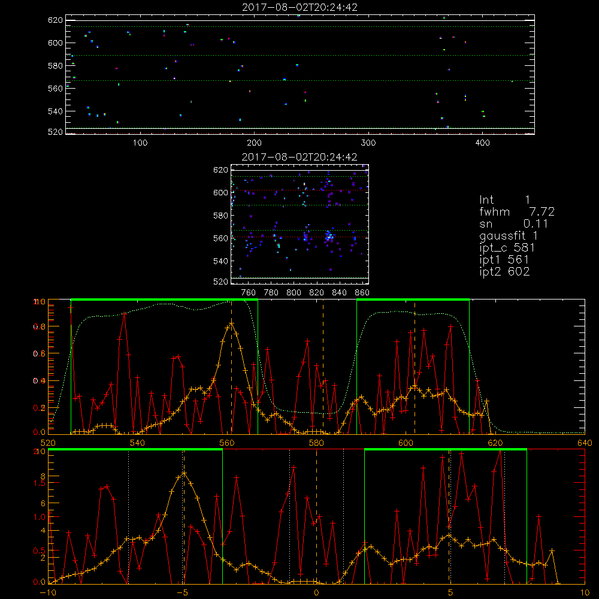This screenshot has width=599, height=599.
Task: Click the middle scatter plot's y-axis label 560
Action: [x=221, y=238]
